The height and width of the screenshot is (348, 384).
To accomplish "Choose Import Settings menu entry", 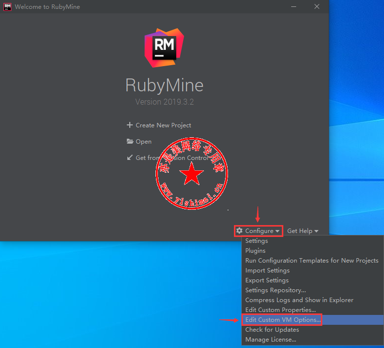I will pos(312,271).
